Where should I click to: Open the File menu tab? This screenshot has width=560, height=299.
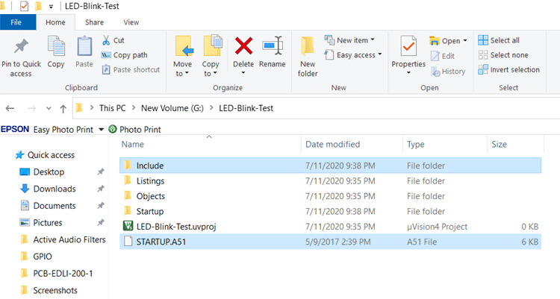click(x=16, y=22)
